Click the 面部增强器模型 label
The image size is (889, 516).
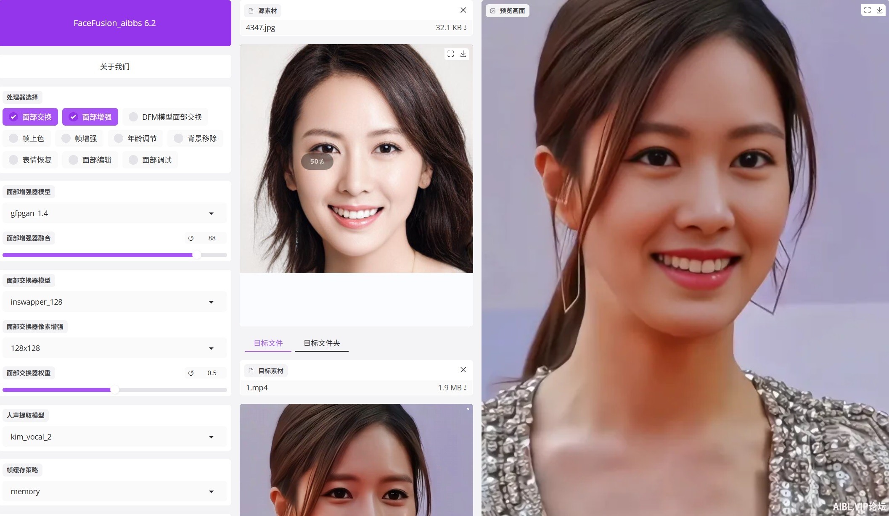click(29, 192)
